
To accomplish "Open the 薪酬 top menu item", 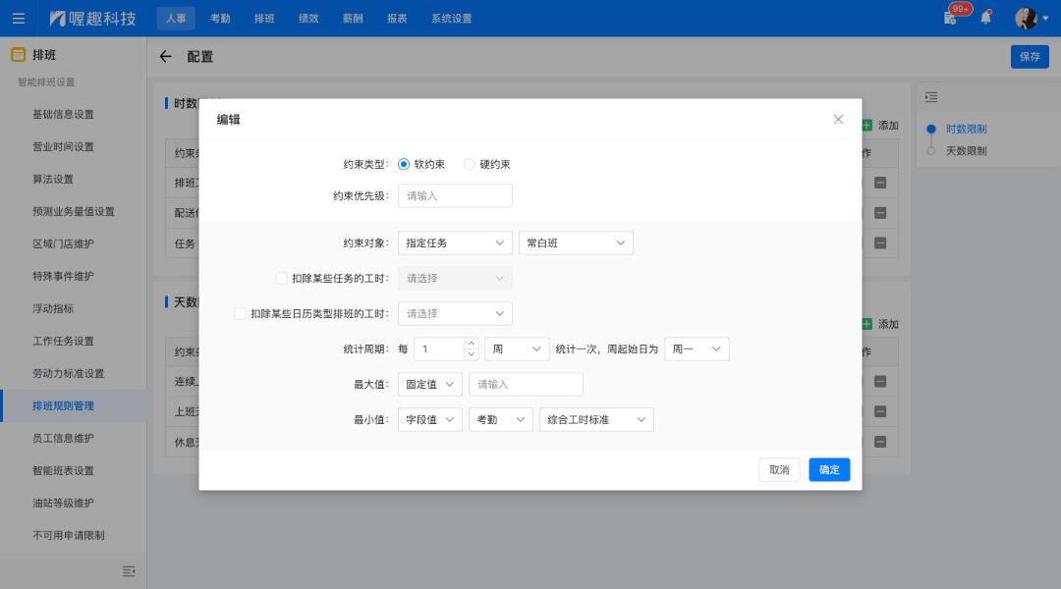I will click(x=353, y=19).
